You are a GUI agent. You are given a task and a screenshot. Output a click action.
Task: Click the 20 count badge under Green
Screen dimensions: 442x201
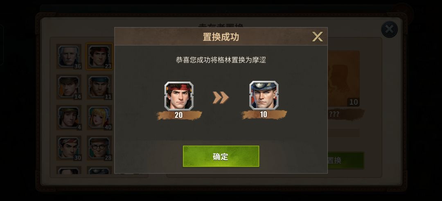tap(179, 115)
